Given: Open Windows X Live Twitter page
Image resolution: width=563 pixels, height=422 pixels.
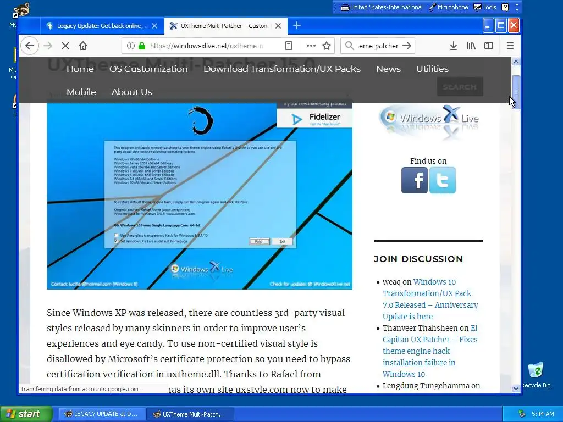Looking at the screenshot, I should pyautogui.click(x=443, y=180).
